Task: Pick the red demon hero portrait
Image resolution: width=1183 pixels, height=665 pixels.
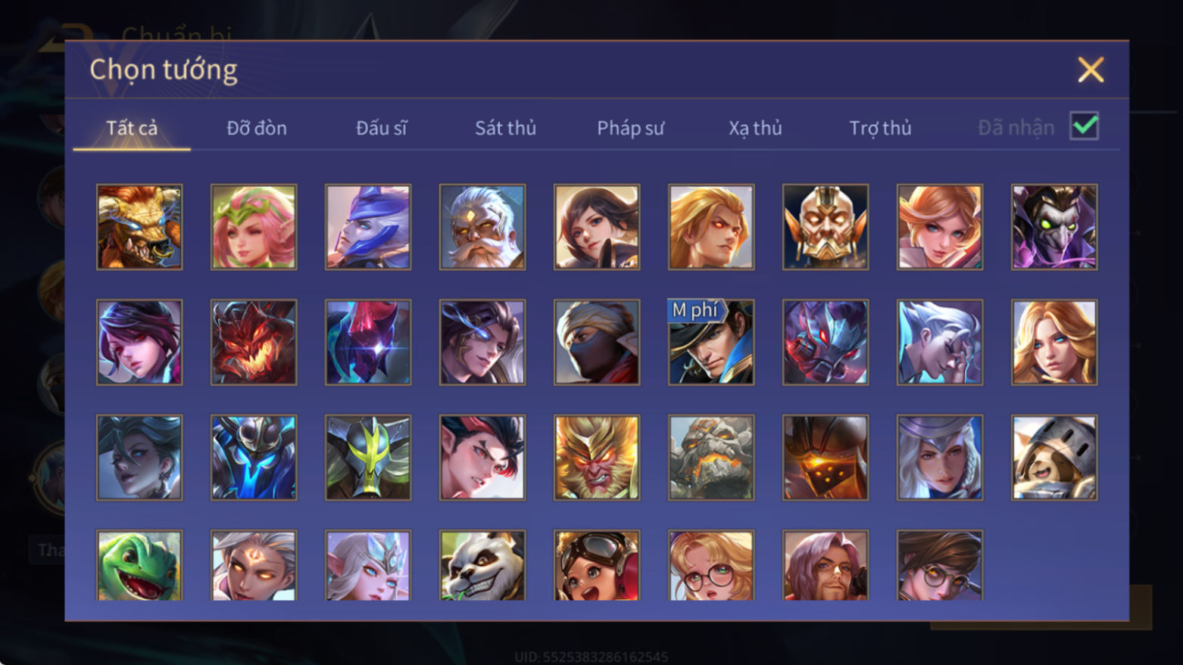Action: click(x=254, y=342)
